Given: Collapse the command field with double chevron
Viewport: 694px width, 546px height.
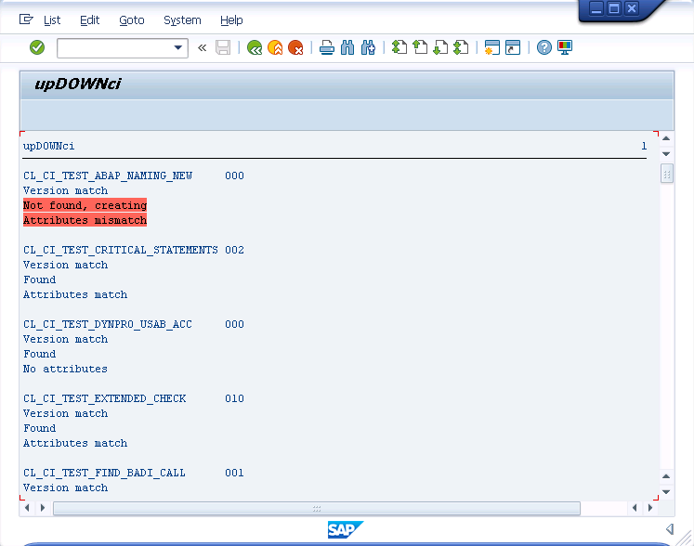Looking at the screenshot, I should [x=202, y=47].
